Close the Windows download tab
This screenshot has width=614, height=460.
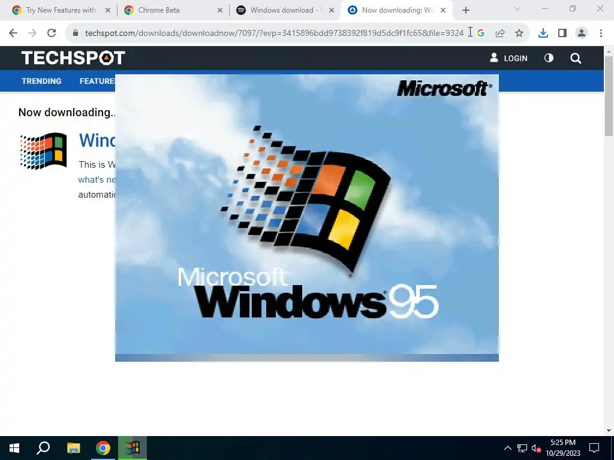tap(332, 10)
